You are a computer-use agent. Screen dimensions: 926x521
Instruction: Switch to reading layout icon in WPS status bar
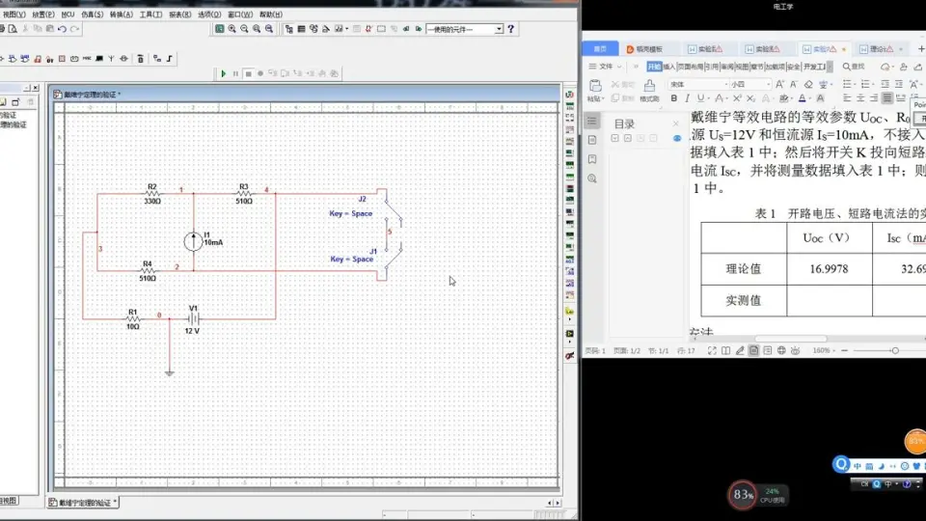725,351
